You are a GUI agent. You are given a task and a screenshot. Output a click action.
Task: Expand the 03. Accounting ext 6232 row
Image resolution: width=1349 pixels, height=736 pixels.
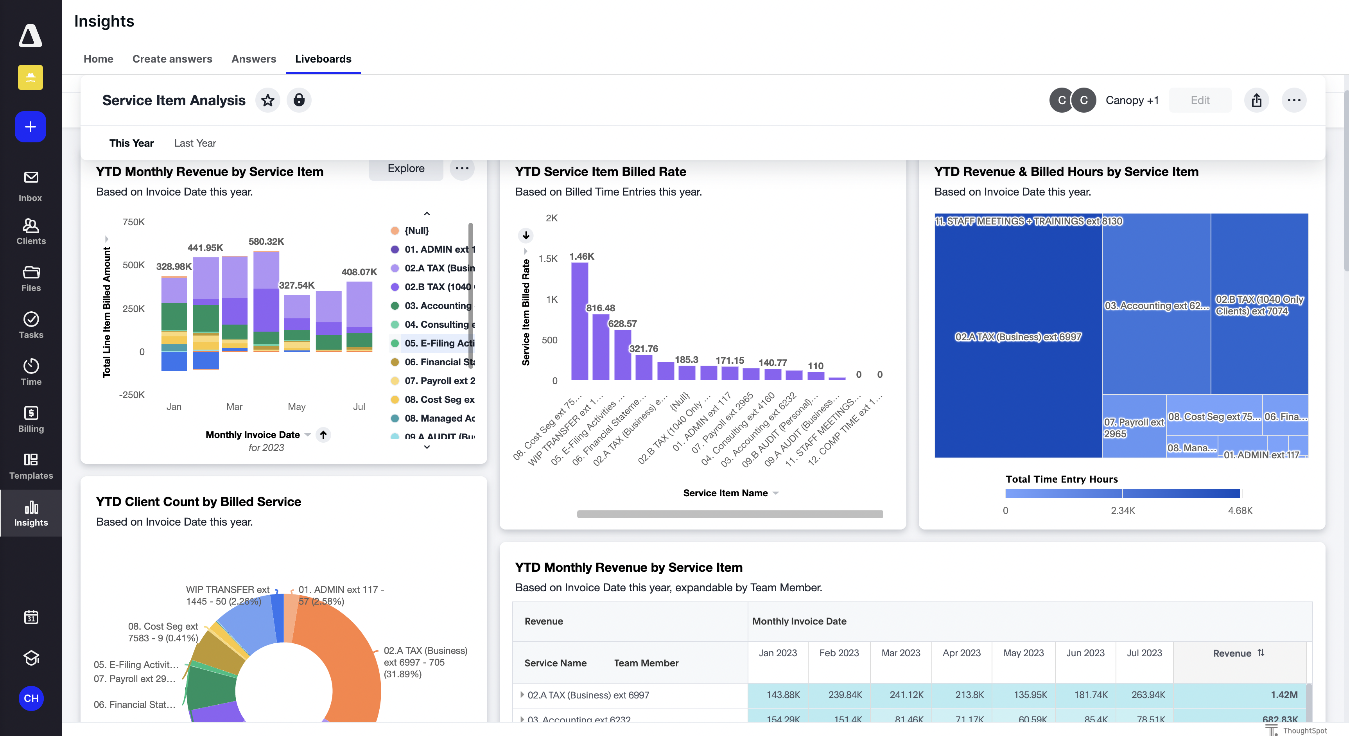click(522, 719)
